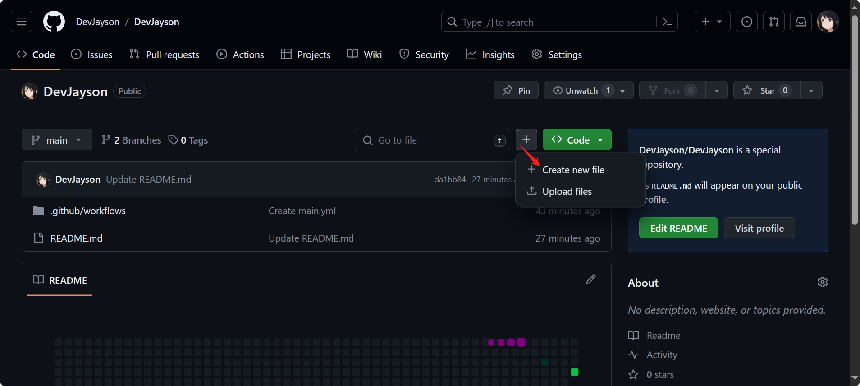The height and width of the screenshot is (386, 860).
Task: Open latest commit Update README.md beside DevJayson
Action: pos(148,179)
